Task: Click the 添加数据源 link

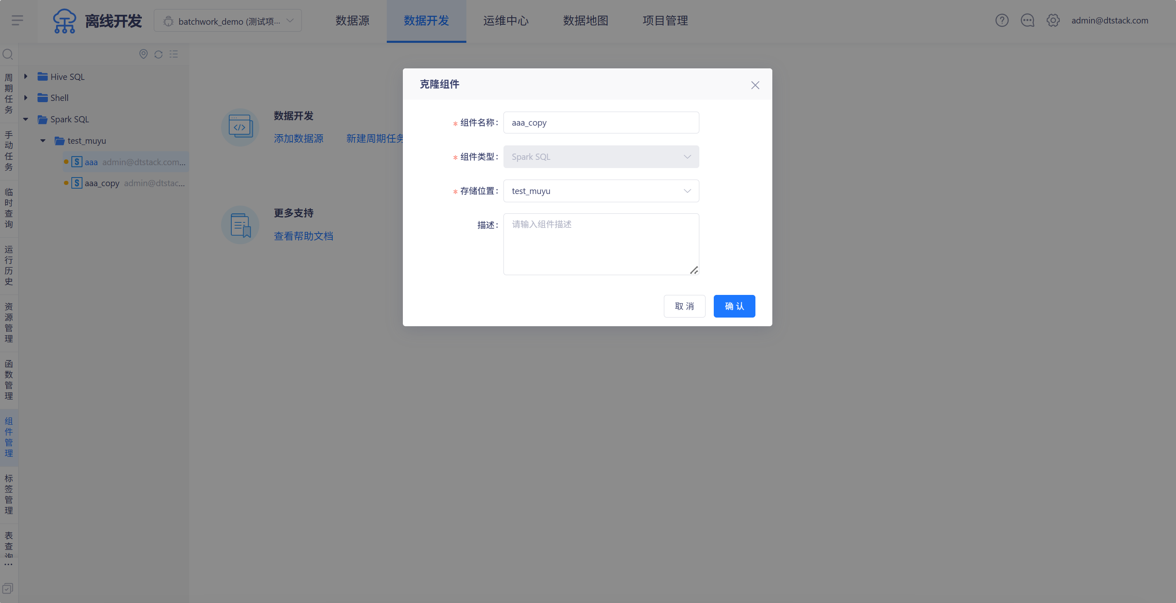Action: coord(299,139)
